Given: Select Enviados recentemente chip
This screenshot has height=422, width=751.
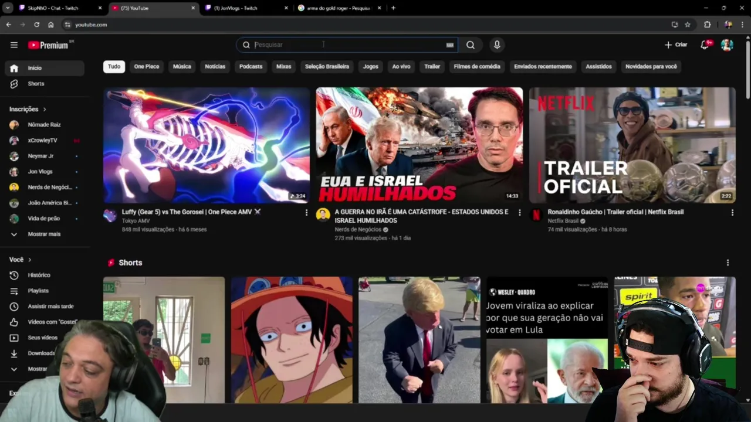Looking at the screenshot, I should (x=543, y=67).
